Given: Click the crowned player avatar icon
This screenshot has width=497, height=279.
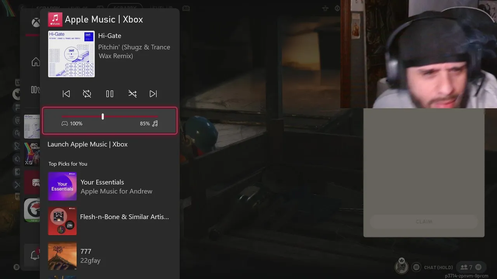Looking at the screenshot, I should [x=401, y=266].
